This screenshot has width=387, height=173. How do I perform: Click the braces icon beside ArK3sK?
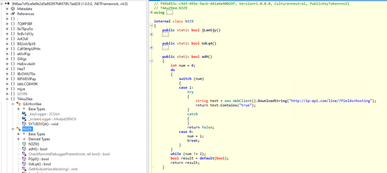point(13,39)
